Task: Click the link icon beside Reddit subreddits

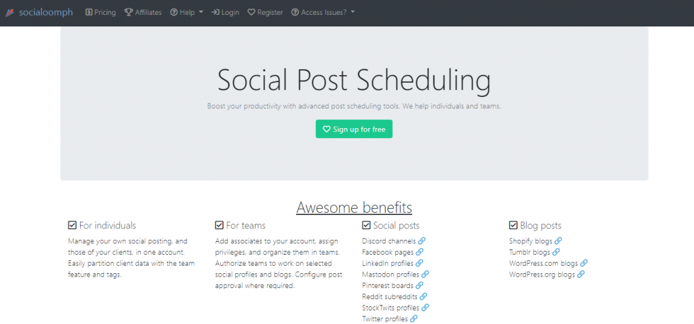Action: (423, 296)
